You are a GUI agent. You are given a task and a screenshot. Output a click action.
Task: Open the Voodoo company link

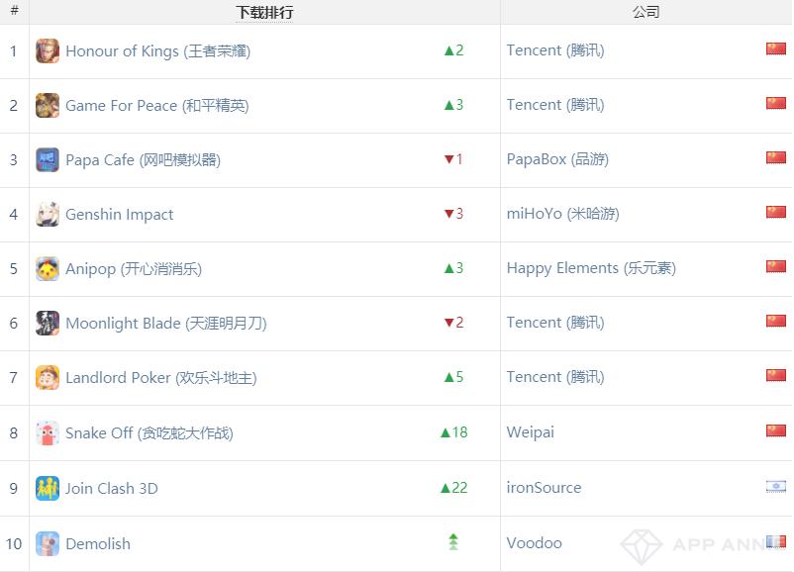534,543
